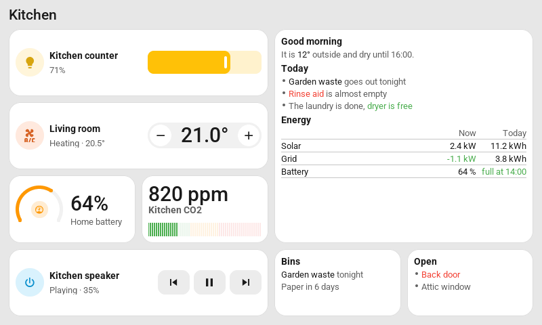Click the 64% Home battery value
This screenshot has height=325, width=542.
point(89,203)
